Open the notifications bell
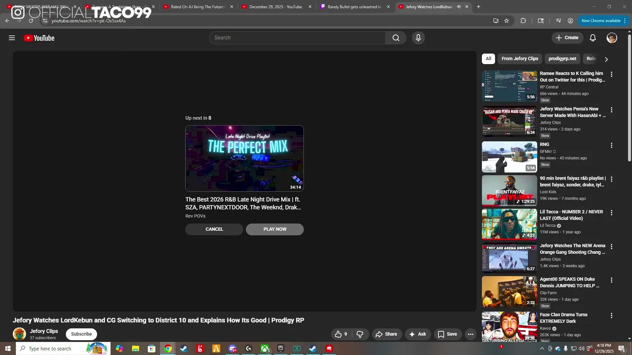 pyautogui.click(x=592, y=38)
